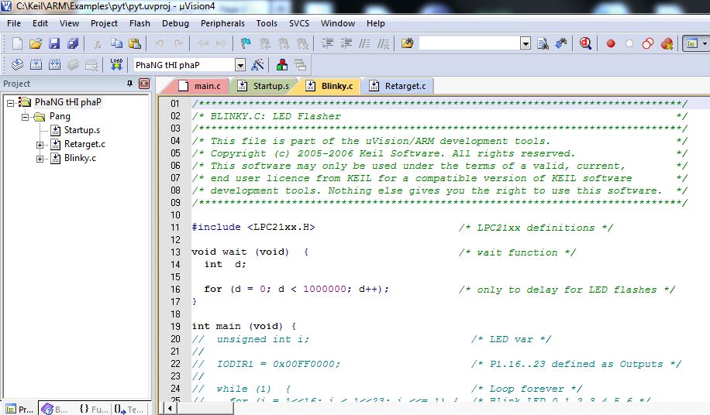Screen dimensions: 710x415
Task: Click the LOAD download to flash icon
Action: 116,64
